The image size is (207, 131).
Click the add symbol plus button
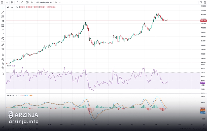pyautogui.click(x=2, y=2)
